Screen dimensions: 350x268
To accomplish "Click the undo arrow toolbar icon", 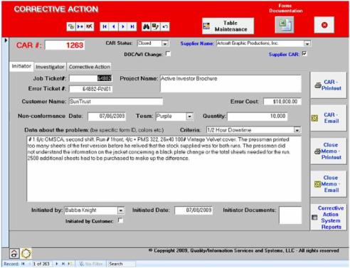I will tap(165, 26).
